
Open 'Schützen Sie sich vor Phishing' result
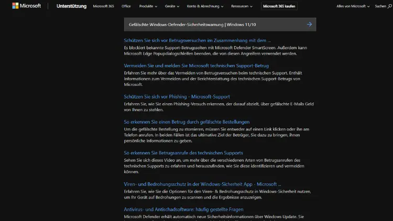click(x=177, y=96)
